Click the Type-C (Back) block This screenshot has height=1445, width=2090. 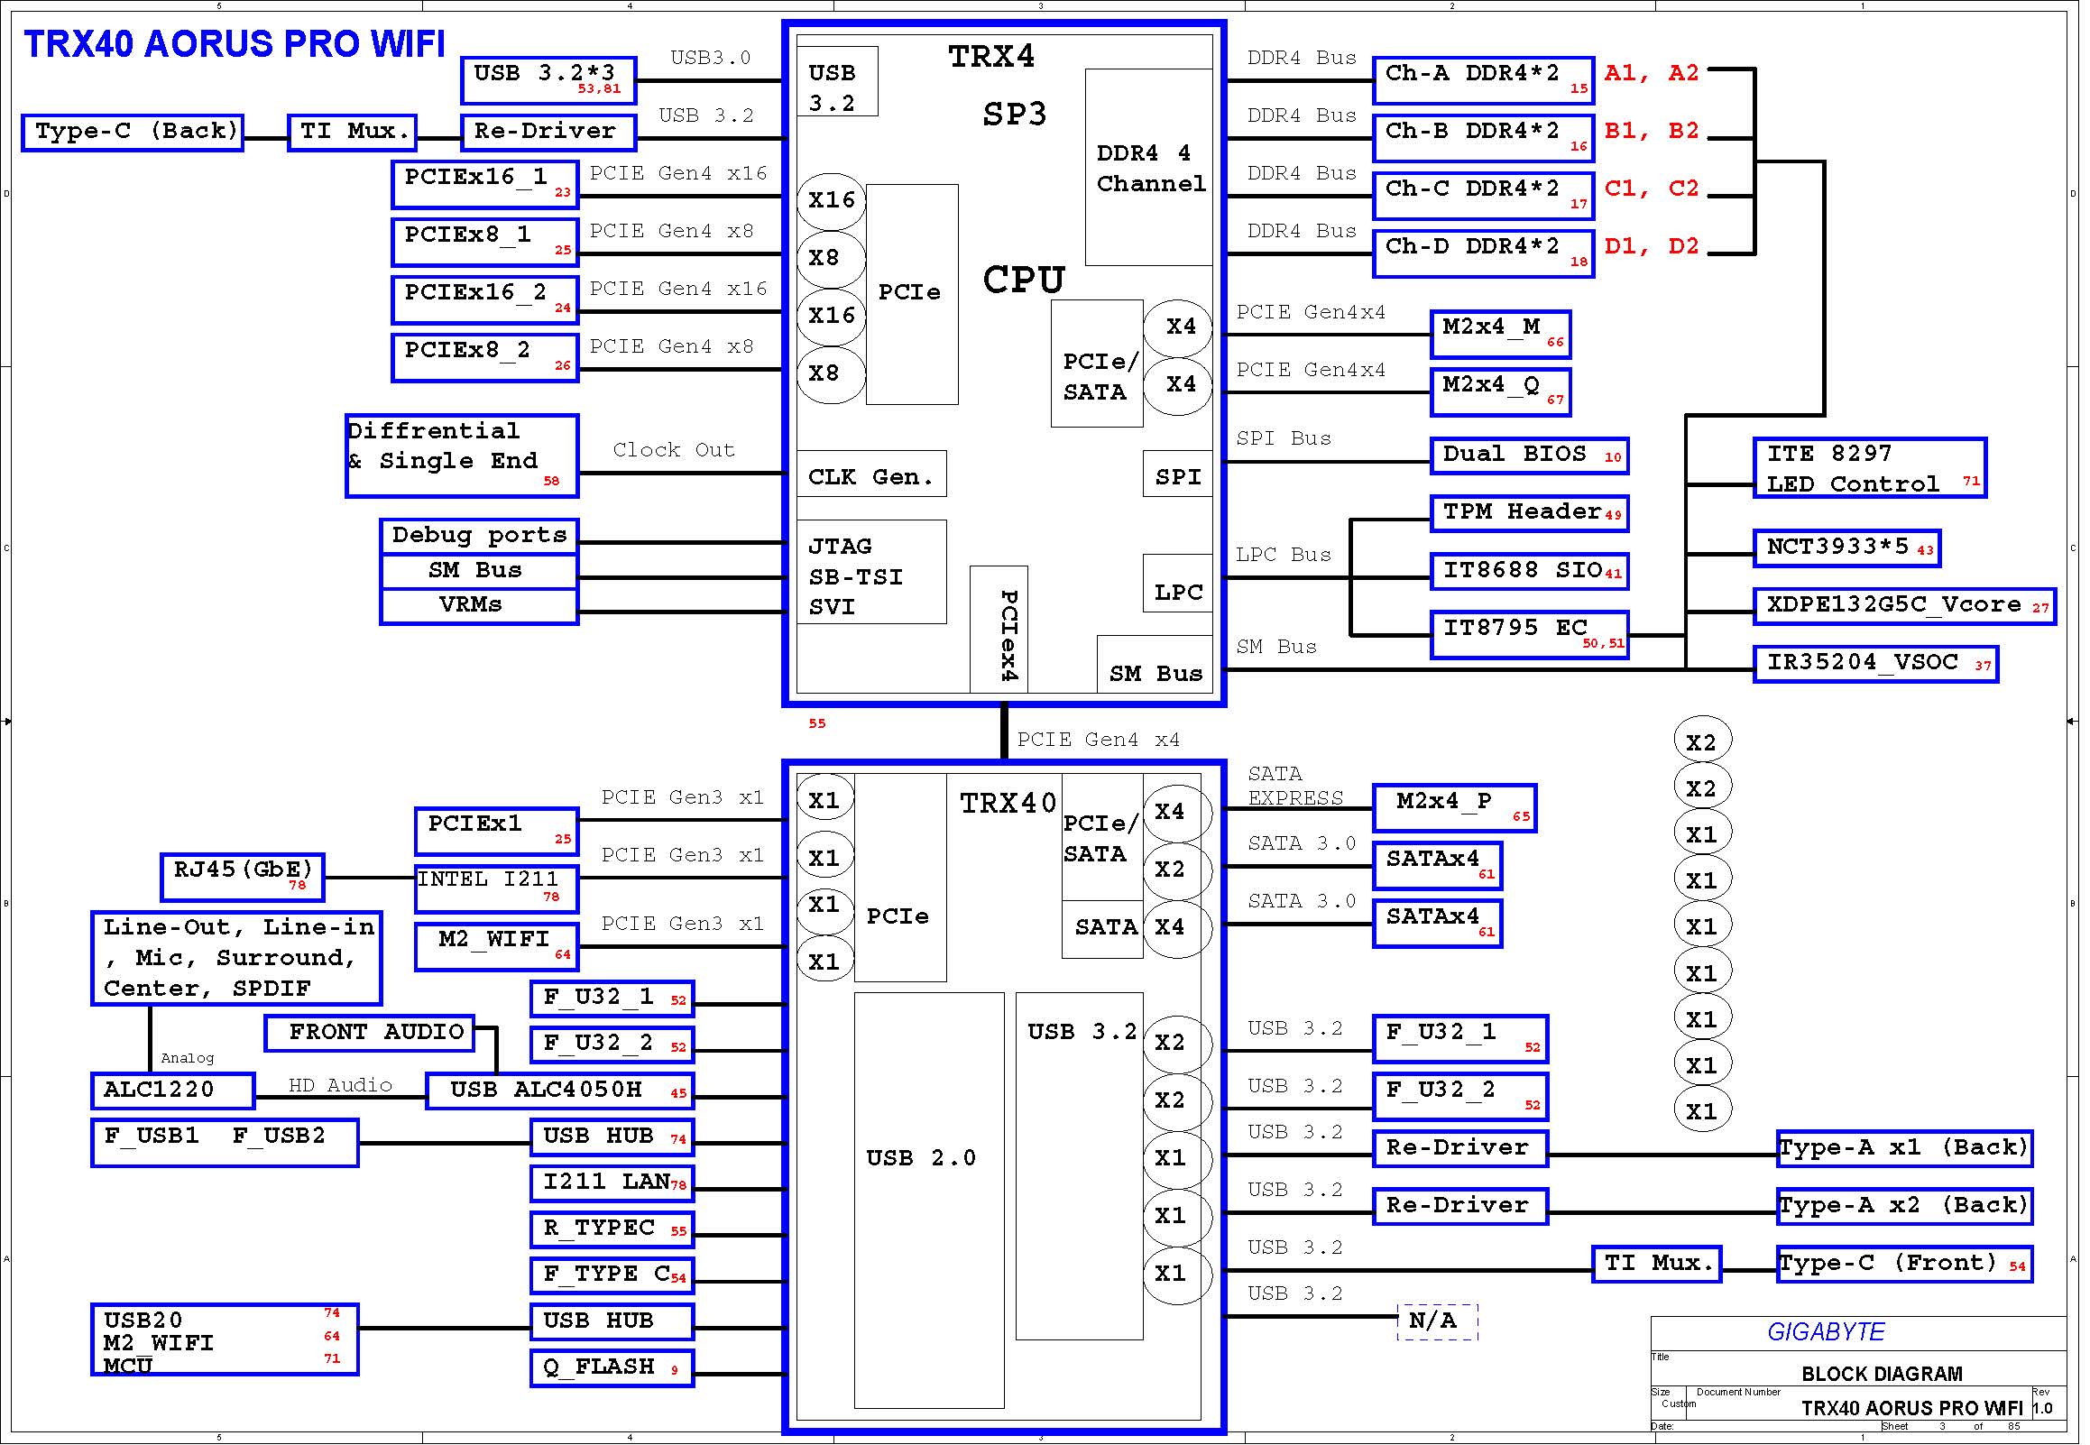[x=134, y=133]
